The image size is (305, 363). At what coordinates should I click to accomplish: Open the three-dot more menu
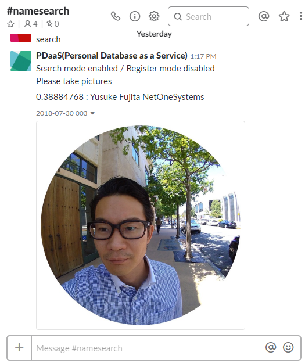pyautogui.click(x=300, y=16)
